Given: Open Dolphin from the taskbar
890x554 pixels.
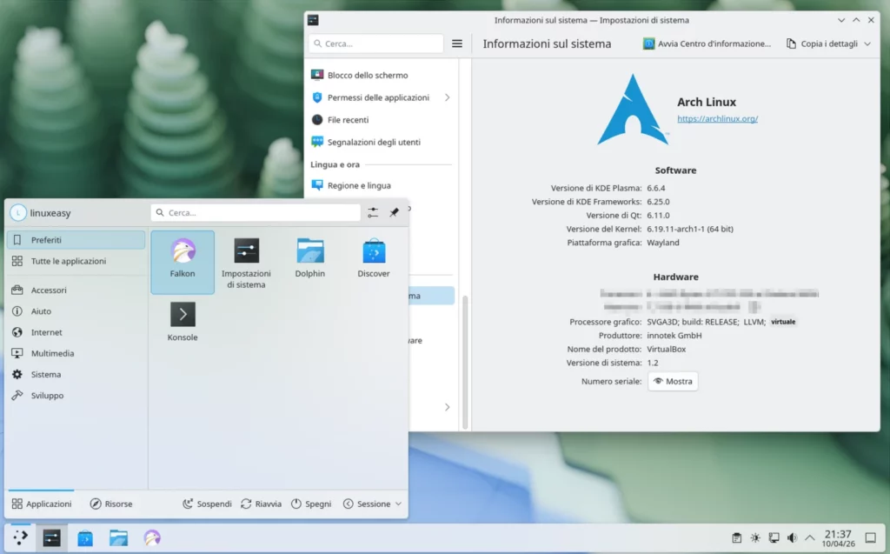Looking at the screenshot, I should [x=118, y=537].
